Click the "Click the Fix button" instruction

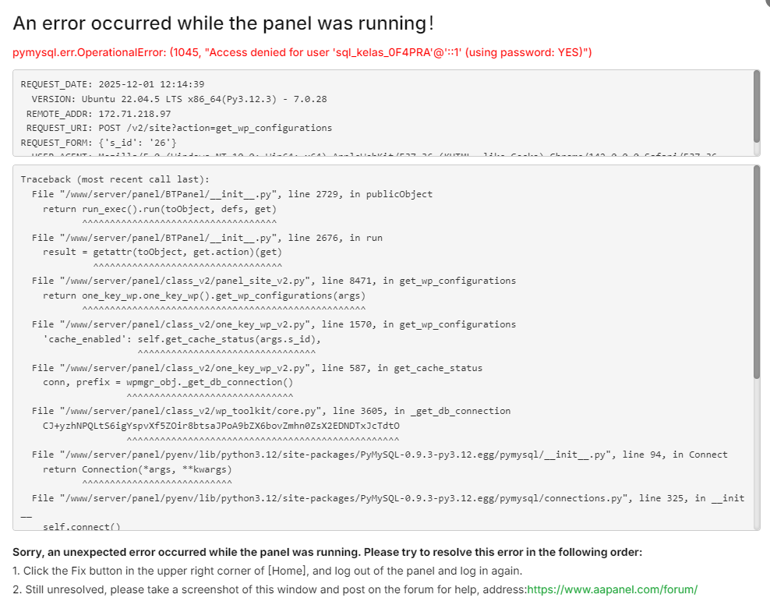tap(267, 571)
